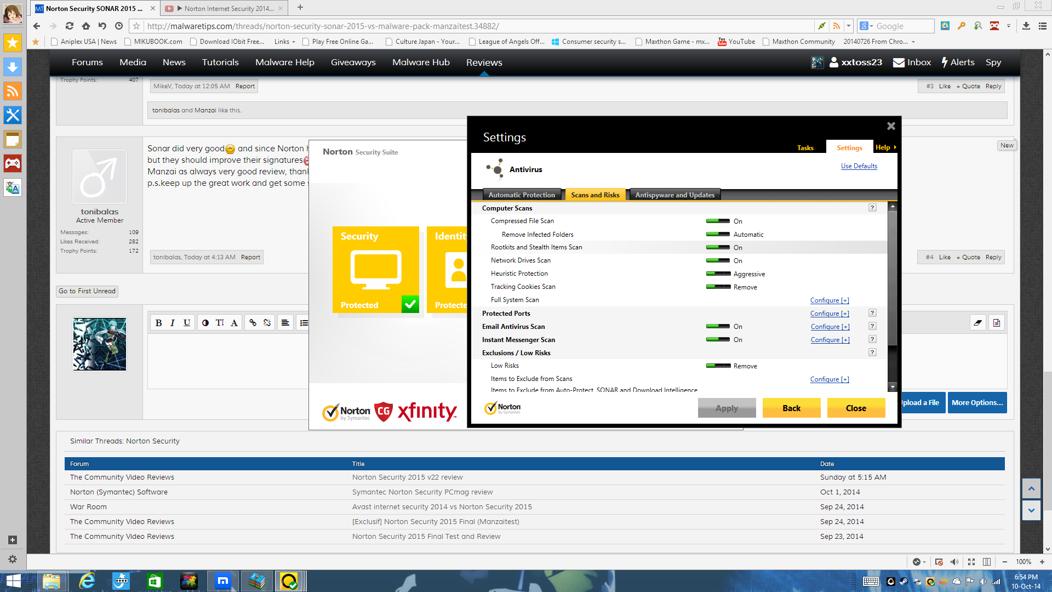Switch to Antispyware and Updates tab

click(675, 195)
